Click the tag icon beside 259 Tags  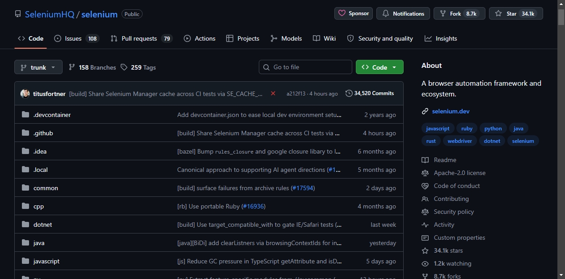124,67
